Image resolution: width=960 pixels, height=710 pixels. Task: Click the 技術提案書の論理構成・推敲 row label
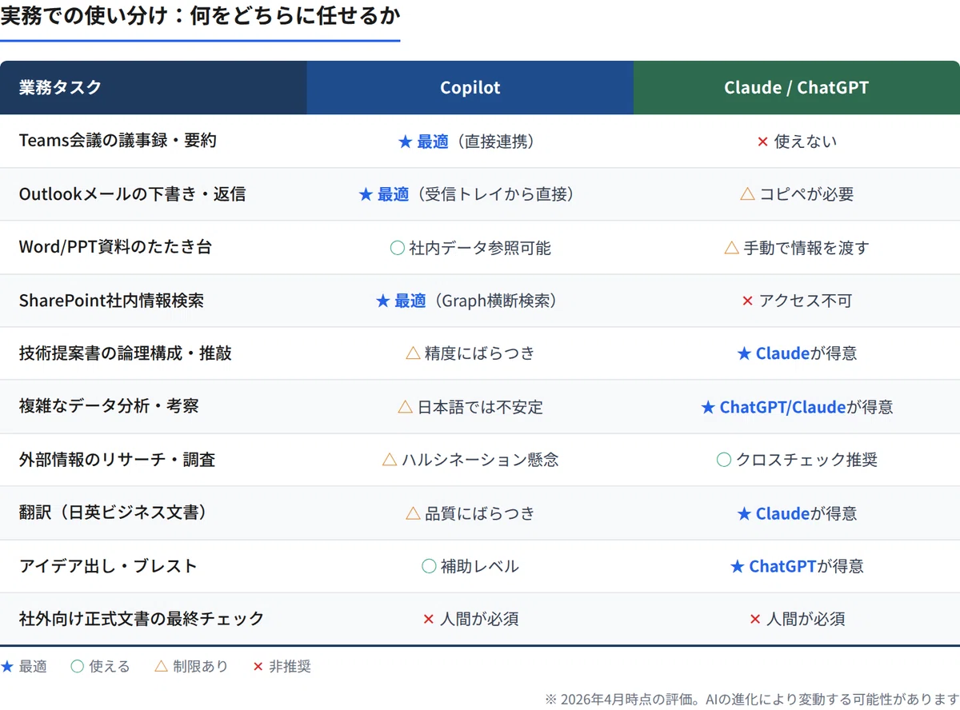coord(126,353)
